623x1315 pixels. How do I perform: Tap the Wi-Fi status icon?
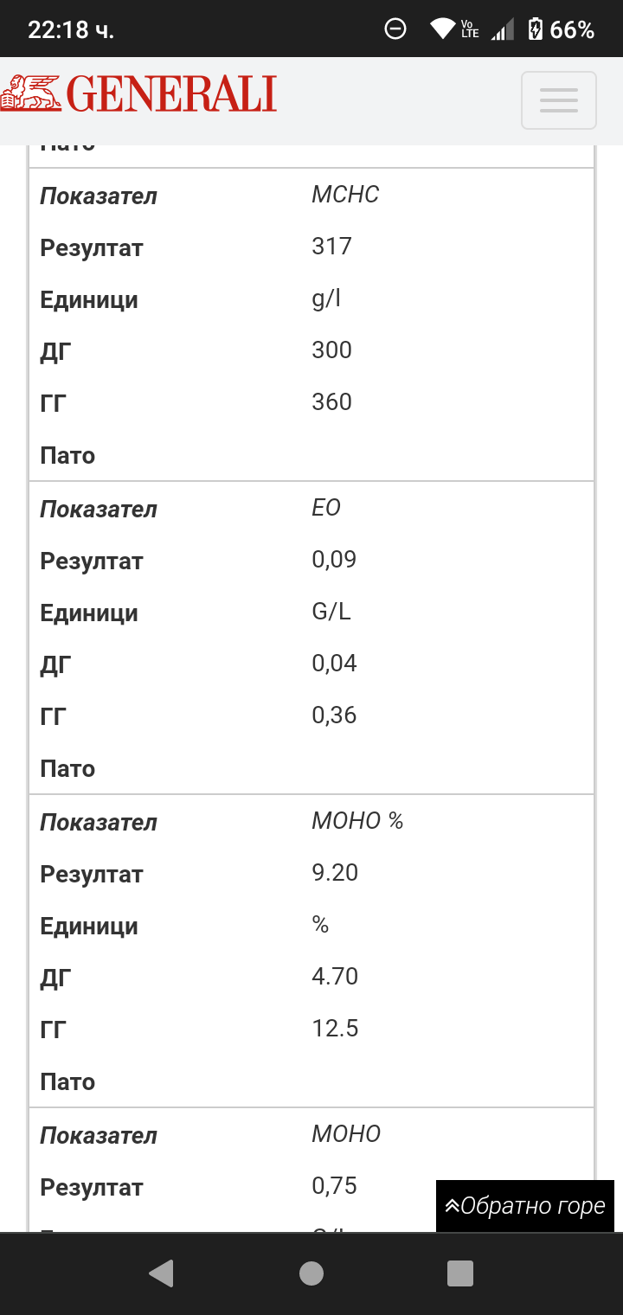click(442, 29)
